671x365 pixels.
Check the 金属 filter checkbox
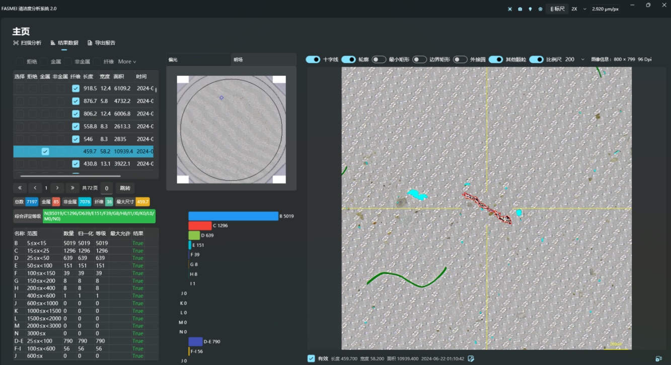[45, 62]
